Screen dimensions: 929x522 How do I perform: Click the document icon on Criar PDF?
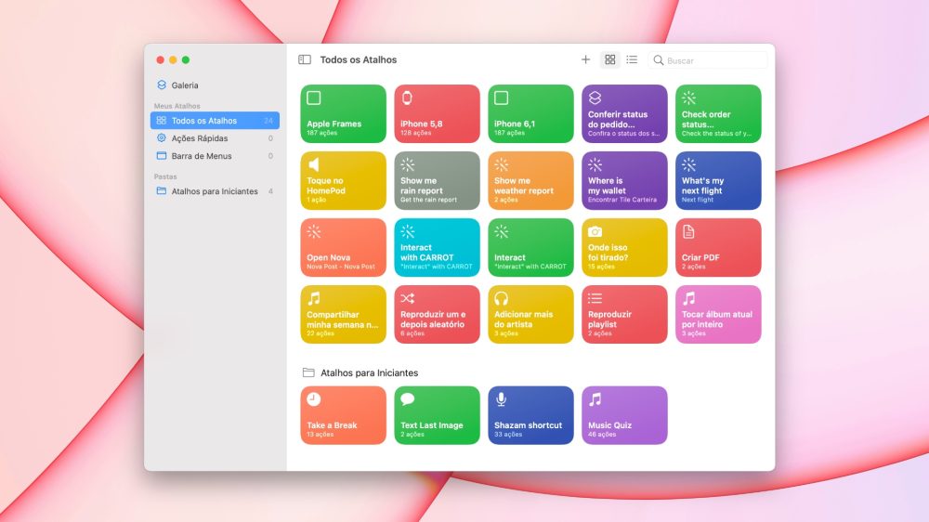tap(688, 231)
